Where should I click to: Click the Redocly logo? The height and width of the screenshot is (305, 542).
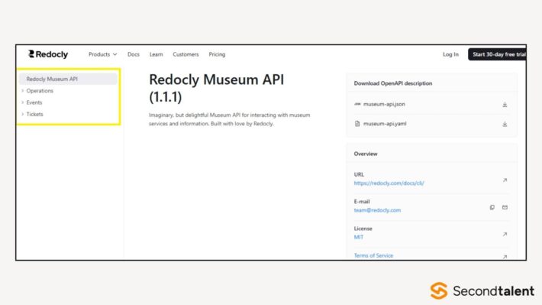(48, 54)
